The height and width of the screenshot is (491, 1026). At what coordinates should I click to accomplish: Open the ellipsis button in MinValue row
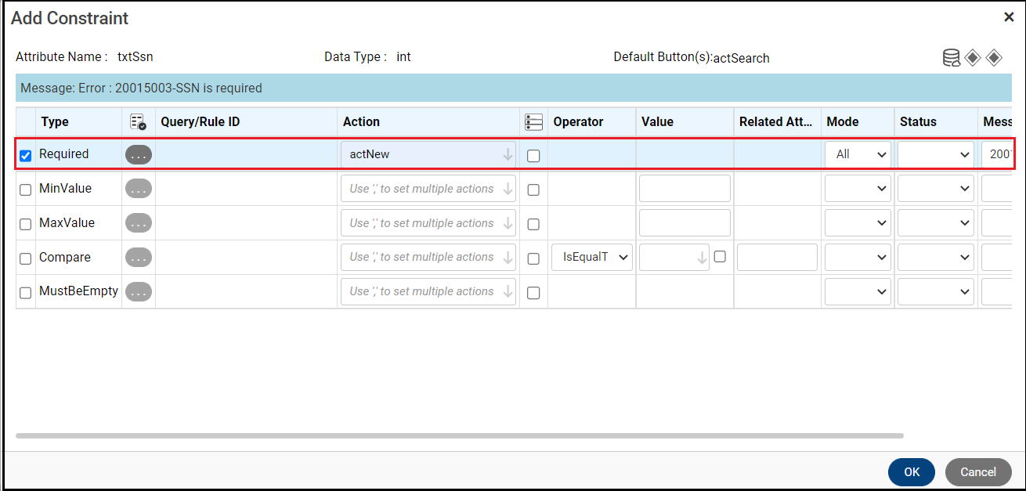click(139, 189)
